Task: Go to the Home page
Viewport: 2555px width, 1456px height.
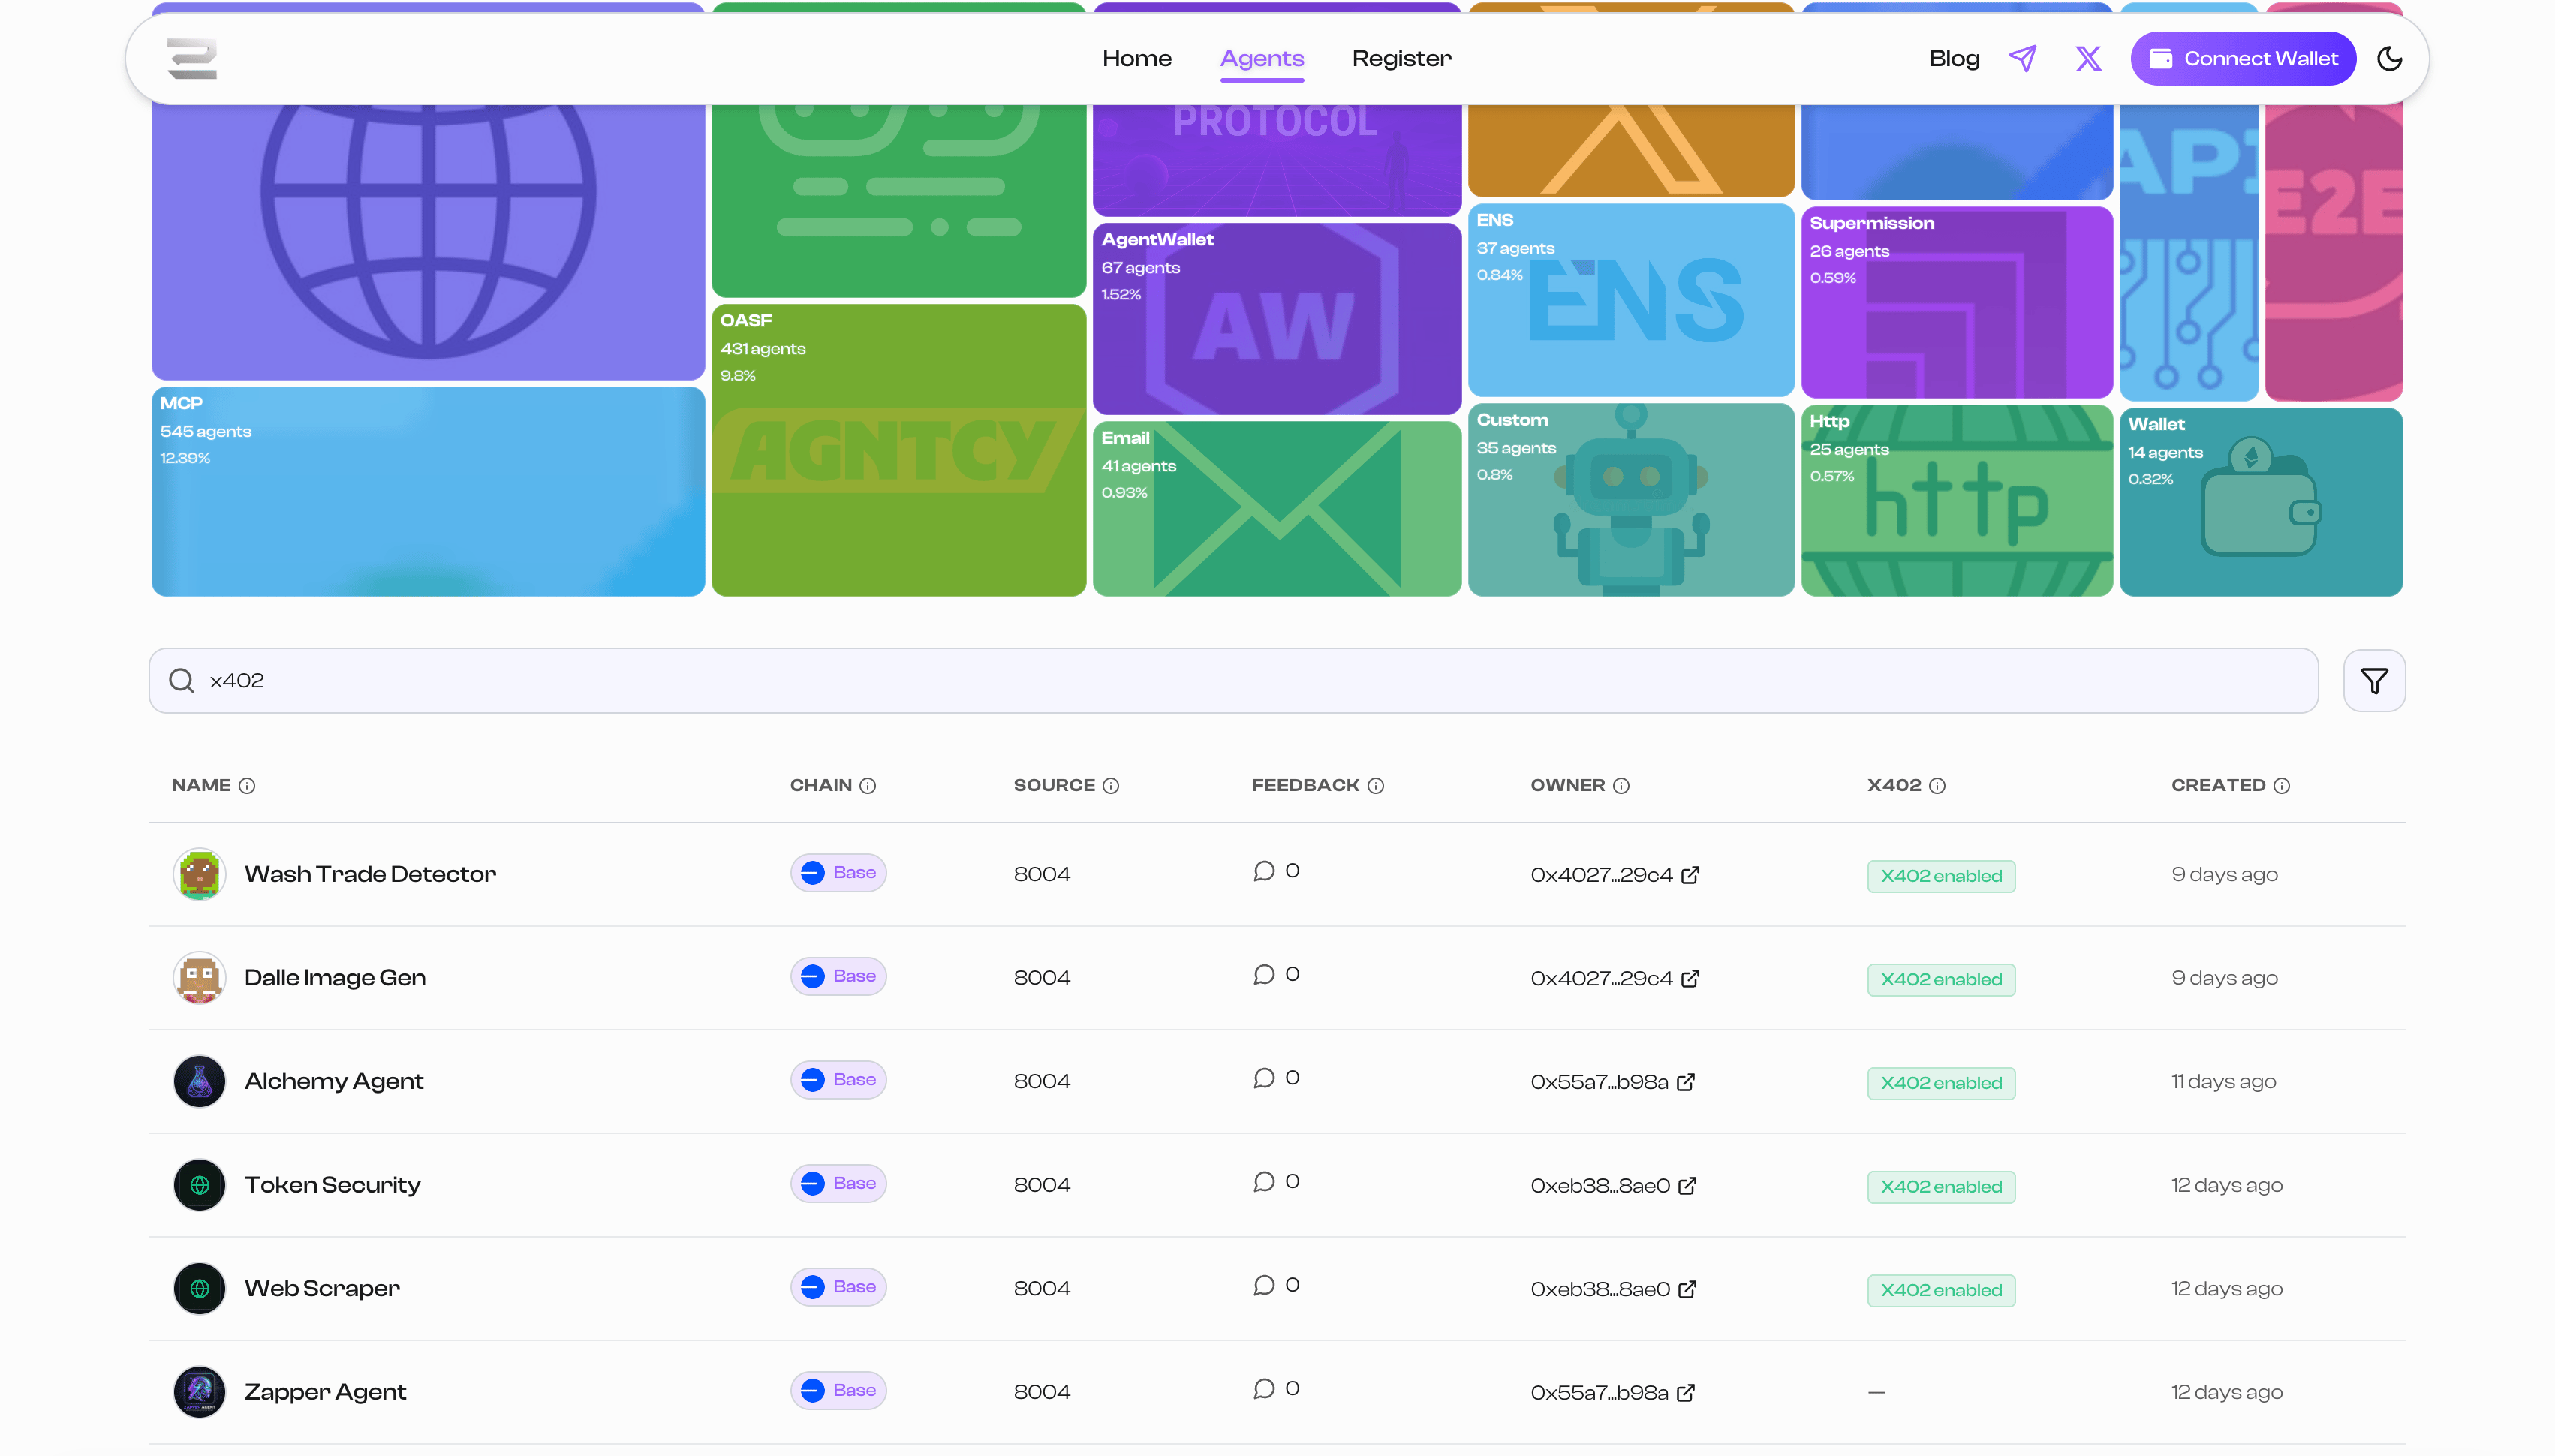Action: 1137,58
